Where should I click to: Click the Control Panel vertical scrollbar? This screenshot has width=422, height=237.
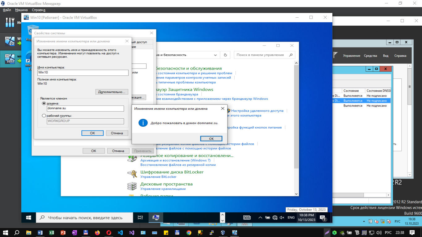(296, 117)
